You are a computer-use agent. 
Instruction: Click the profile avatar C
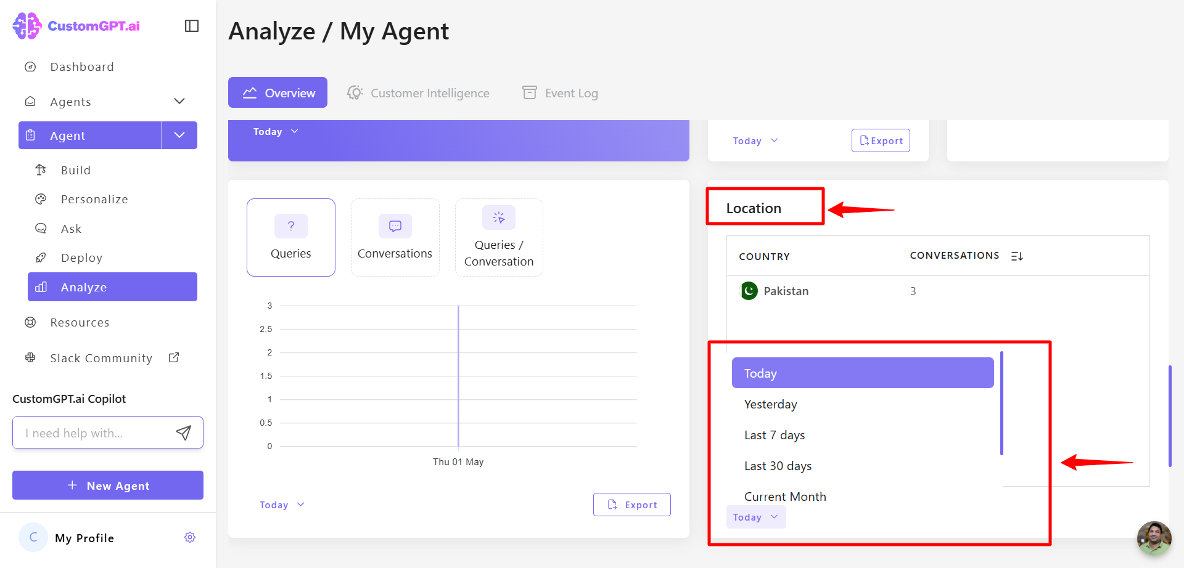tap(33, 537)
